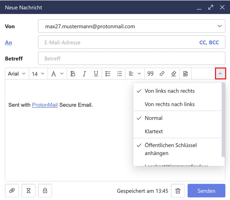Insert a bulleted list

point(108,74)
